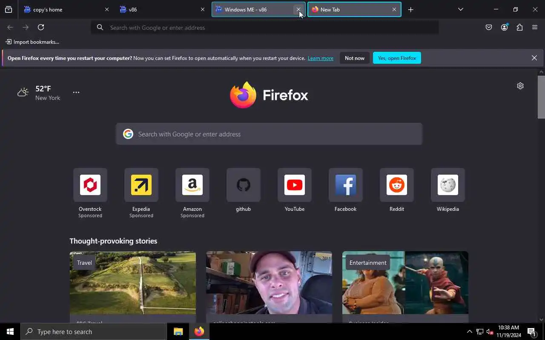
Task: Go forward with the forward arrow
Action: click(26, 27)
